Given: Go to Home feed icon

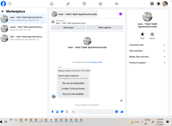Looking at the screenshot, I should coord(52,4).
